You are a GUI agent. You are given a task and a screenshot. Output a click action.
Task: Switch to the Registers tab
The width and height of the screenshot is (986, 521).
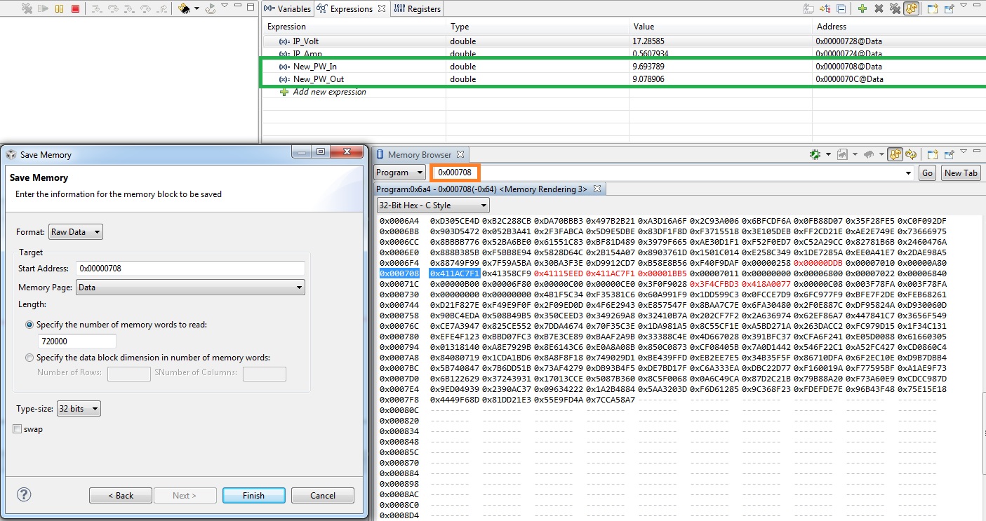tap(417, 9)
